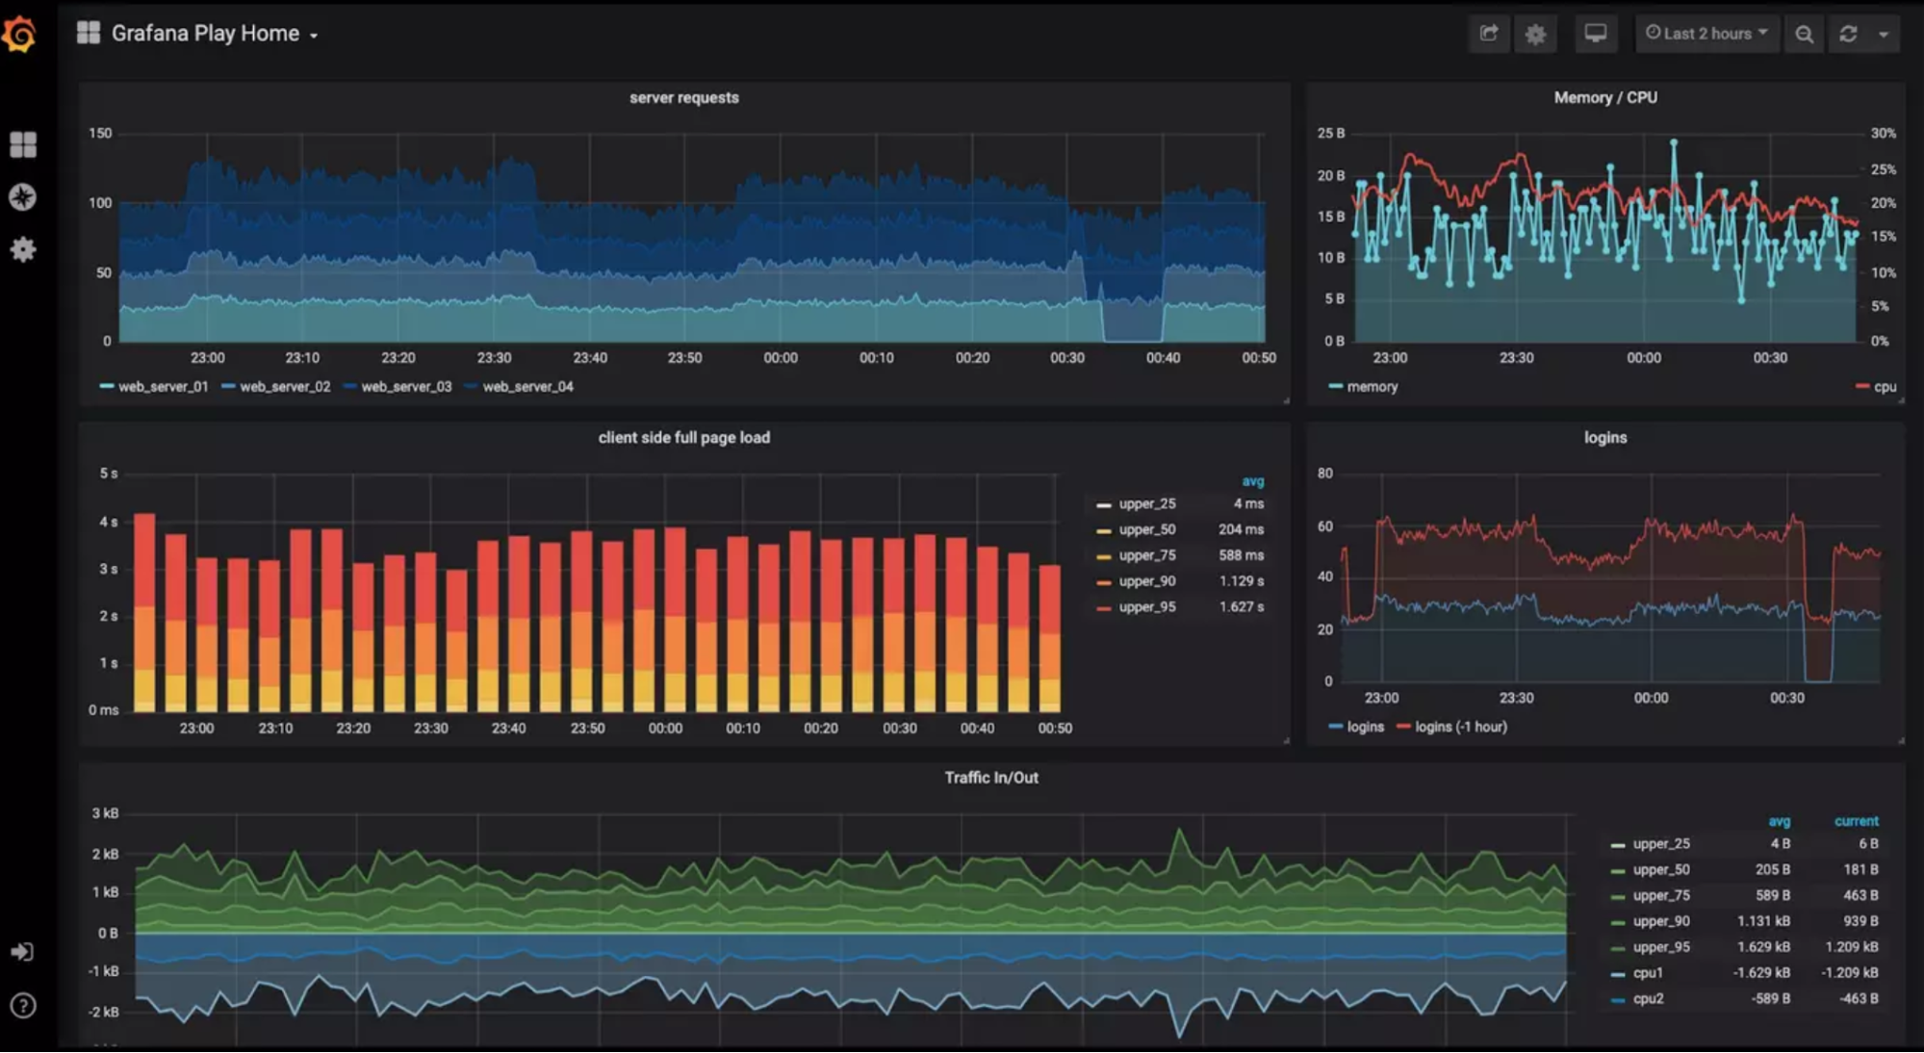Click the Sign in icon
This screenshot has height=1053, width=1924.
point(22,952)
